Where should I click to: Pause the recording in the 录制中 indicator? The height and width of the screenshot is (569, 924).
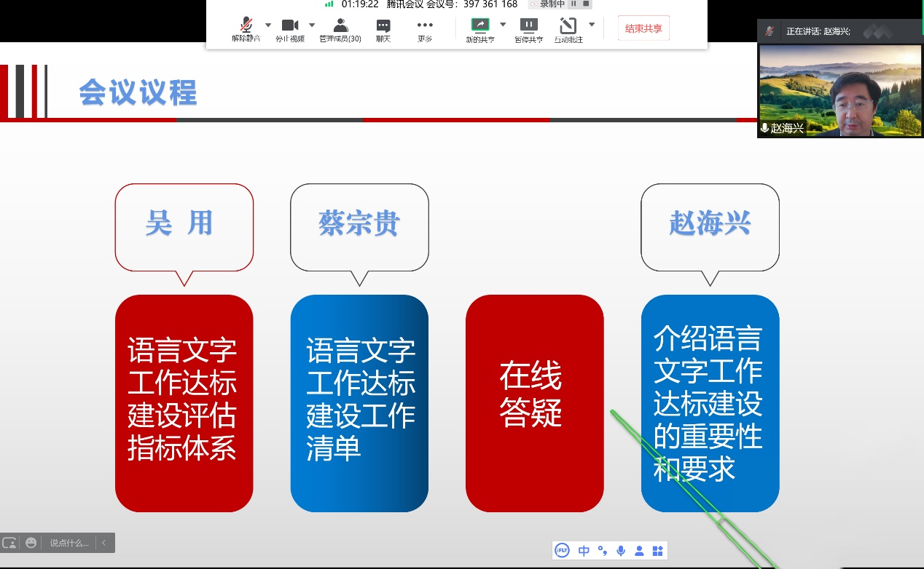pos(573,4)
